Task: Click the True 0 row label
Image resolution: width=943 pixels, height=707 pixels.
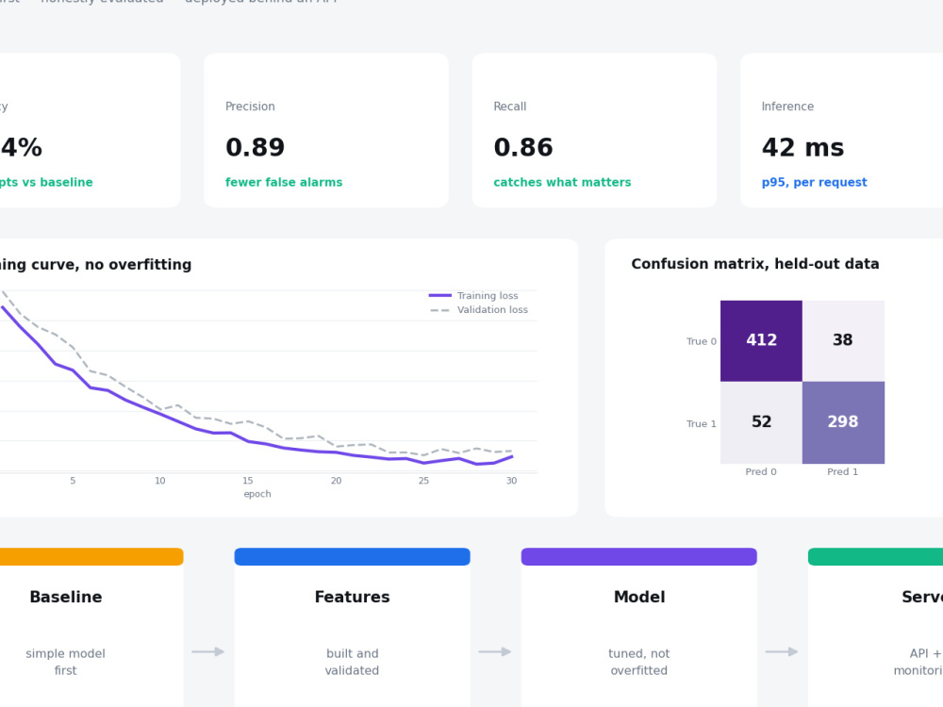Action: [702, 341]
